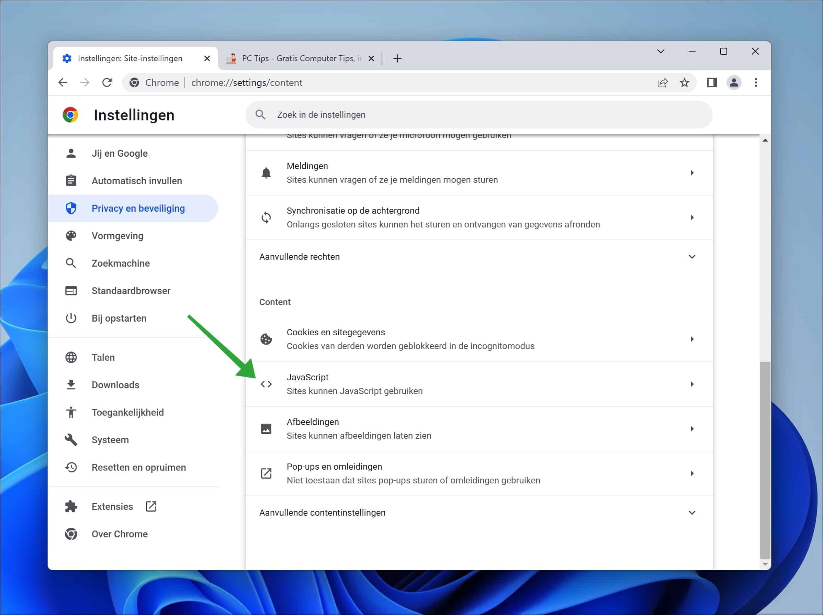
Task: Click the Bij opstarten power icon
Action: coord(71,318)
